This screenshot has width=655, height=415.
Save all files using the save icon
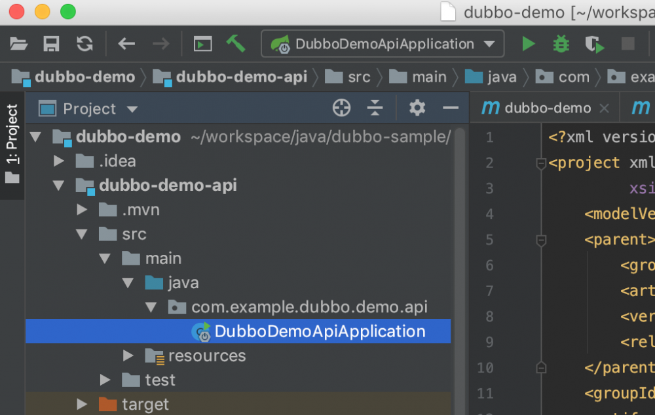tap(52, 43)
